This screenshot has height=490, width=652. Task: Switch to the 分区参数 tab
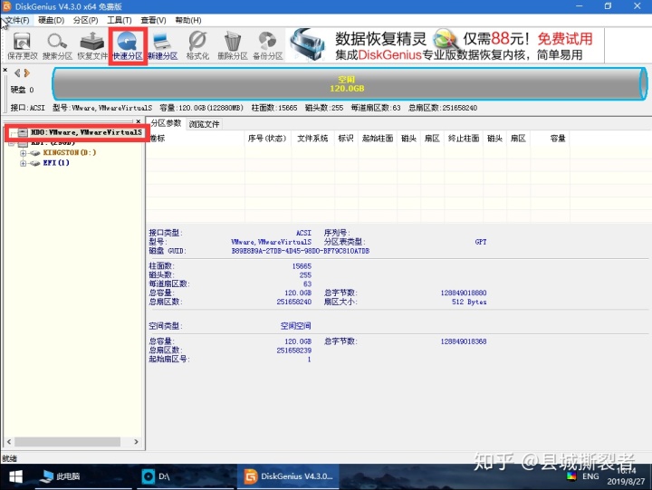point(166,123)
